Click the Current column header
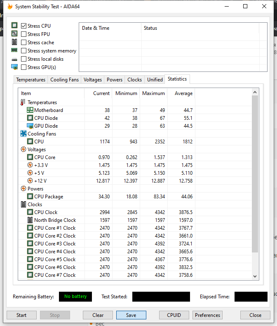Viewport: 277px width, 326px height. (98, 93)
